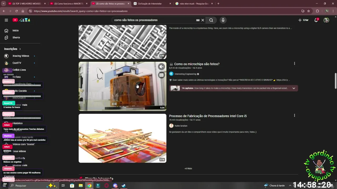The width and height of the screenshot is (337, 189).
Task: Open Discord from the taskbar
Action: (x=115, y=186)
